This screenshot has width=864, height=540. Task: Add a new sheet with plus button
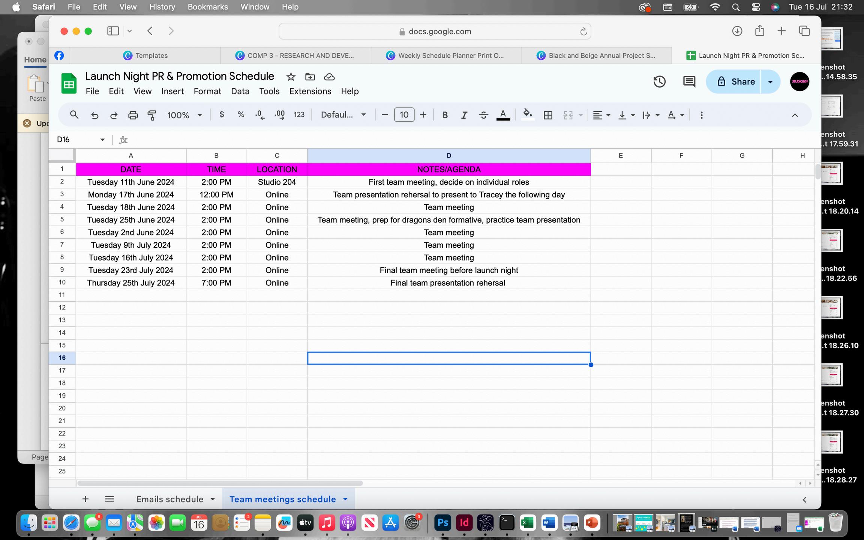coord(85,499)
